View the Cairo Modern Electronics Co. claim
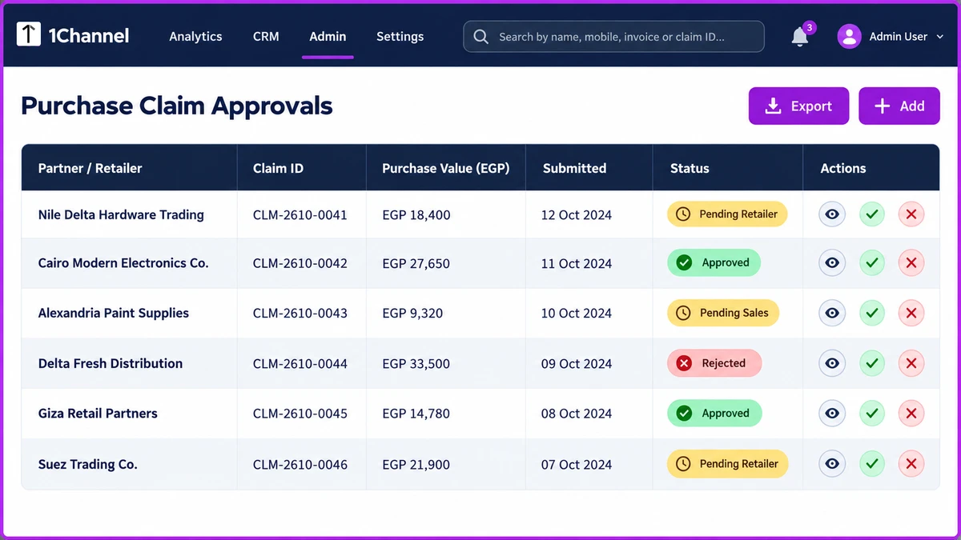 832,263
